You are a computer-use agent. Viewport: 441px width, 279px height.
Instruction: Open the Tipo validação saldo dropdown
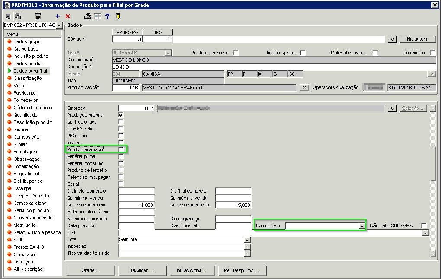(247, 254)
